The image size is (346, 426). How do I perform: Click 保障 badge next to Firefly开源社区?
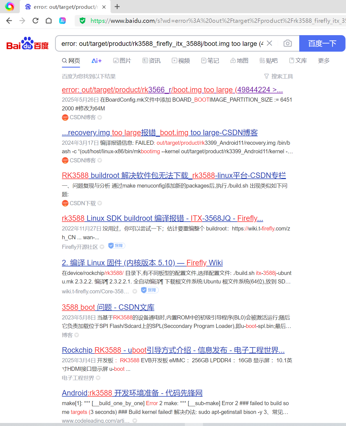click(117, 246)
